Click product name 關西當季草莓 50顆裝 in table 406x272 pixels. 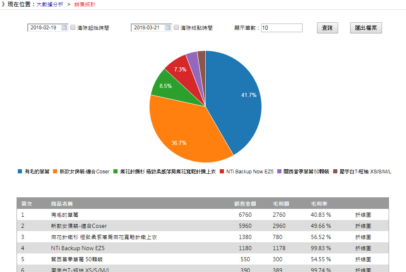point(77,259)
